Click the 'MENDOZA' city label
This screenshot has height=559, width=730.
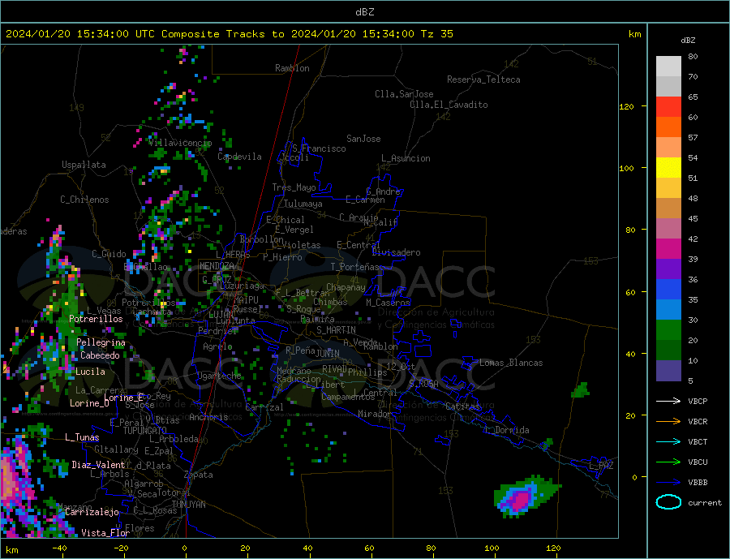tap(217, 266)
